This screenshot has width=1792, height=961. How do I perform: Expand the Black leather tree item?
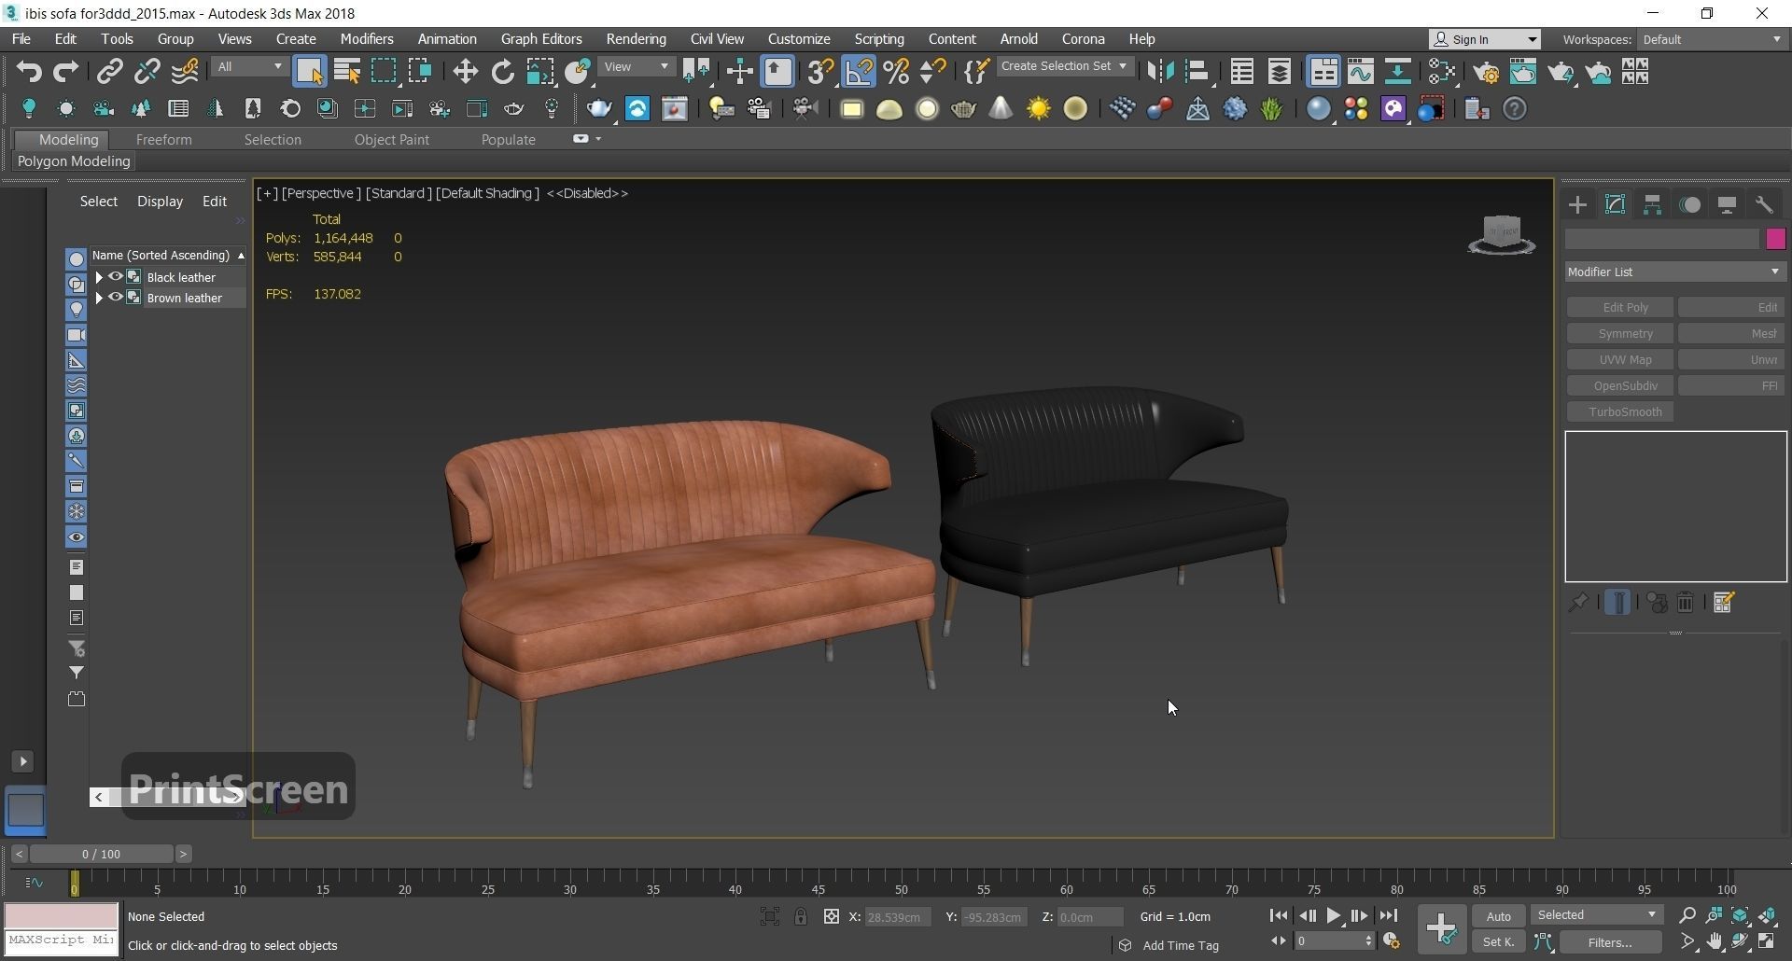click(x=99, y=277)
